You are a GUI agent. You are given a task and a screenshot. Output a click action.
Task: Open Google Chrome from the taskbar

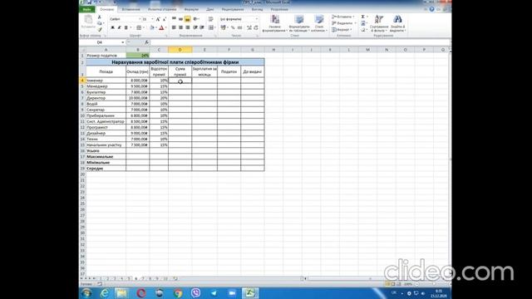[x=178, y=293]
